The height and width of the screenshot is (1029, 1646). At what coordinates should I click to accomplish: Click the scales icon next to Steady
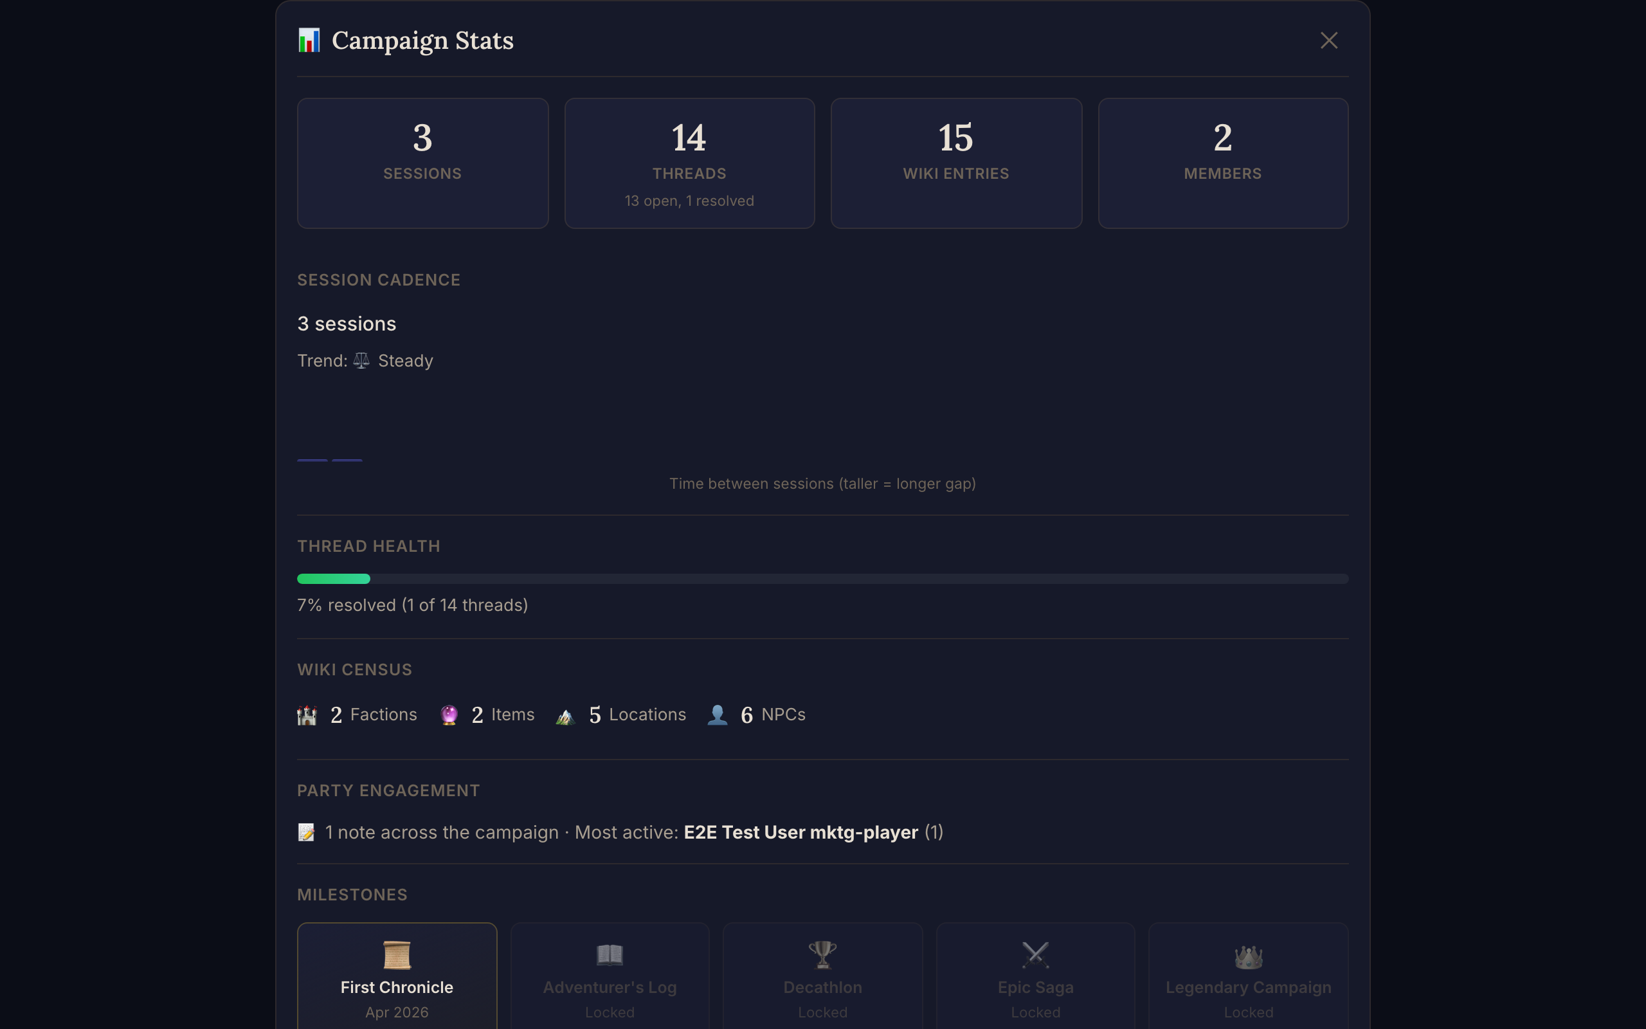[x=362, y=360]
